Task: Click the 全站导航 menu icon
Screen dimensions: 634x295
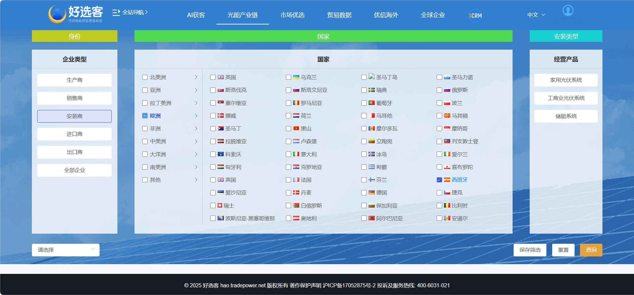Action: (x=116, y=12)
